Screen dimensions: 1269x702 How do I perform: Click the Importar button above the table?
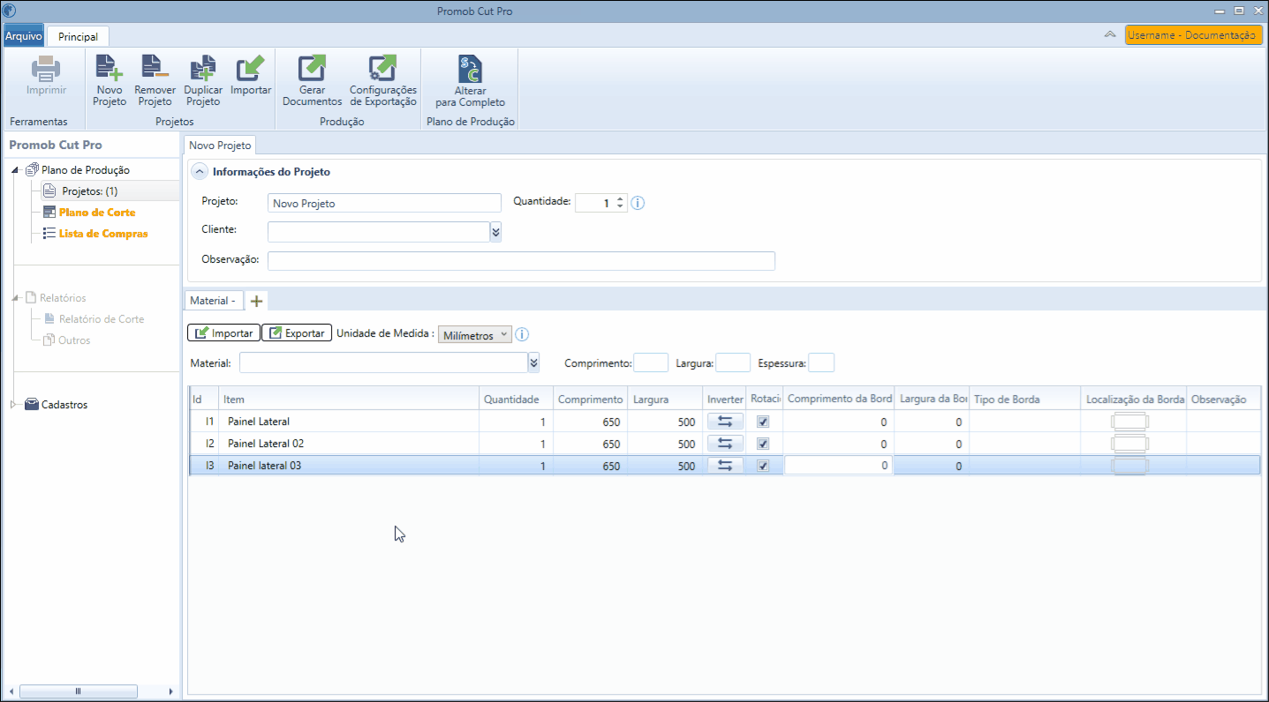point(224,332)
